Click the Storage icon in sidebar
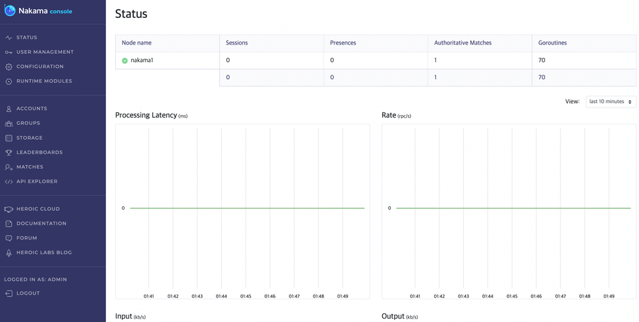639x322 pixels. tap(9, 138)
